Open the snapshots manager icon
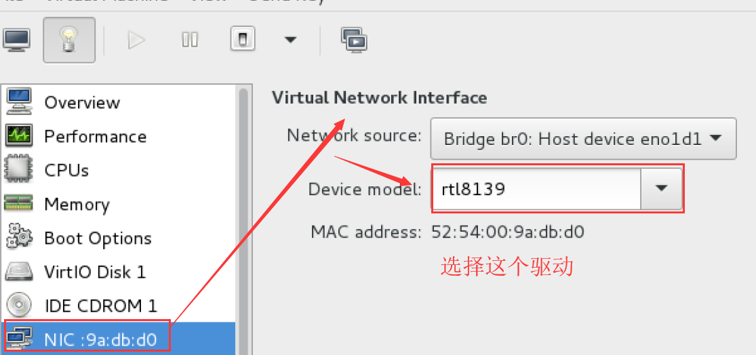The width and height of the screenshot is (756, 355). click(x=354, y=40)
